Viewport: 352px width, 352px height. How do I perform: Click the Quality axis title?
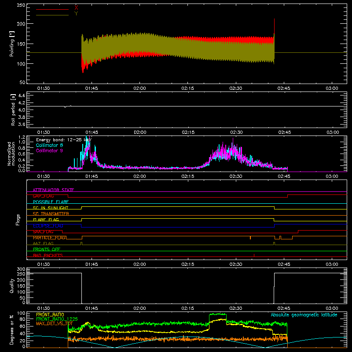12,286
